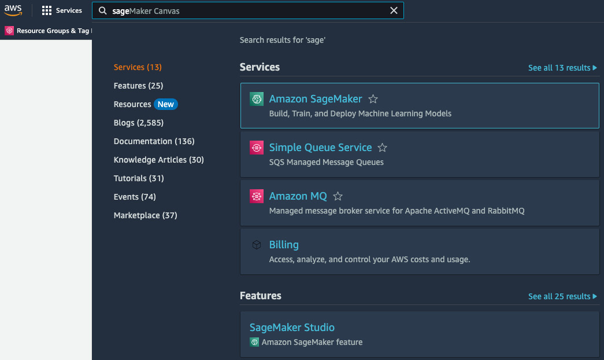Open the Amazon MQ link
This screenshot has width=604, height=360.
pyautogui.click(x=298, y=196)
